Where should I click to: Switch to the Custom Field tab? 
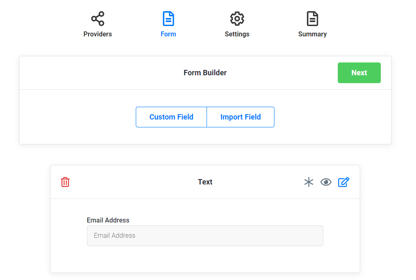point(171,117)
